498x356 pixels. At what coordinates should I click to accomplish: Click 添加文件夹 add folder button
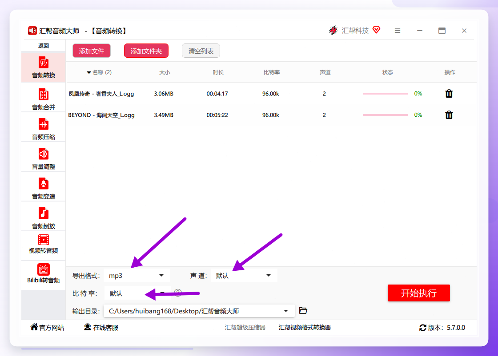146,51
